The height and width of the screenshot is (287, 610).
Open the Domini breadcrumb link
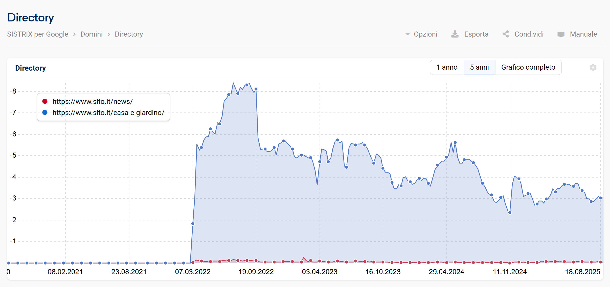click(92, 34)
